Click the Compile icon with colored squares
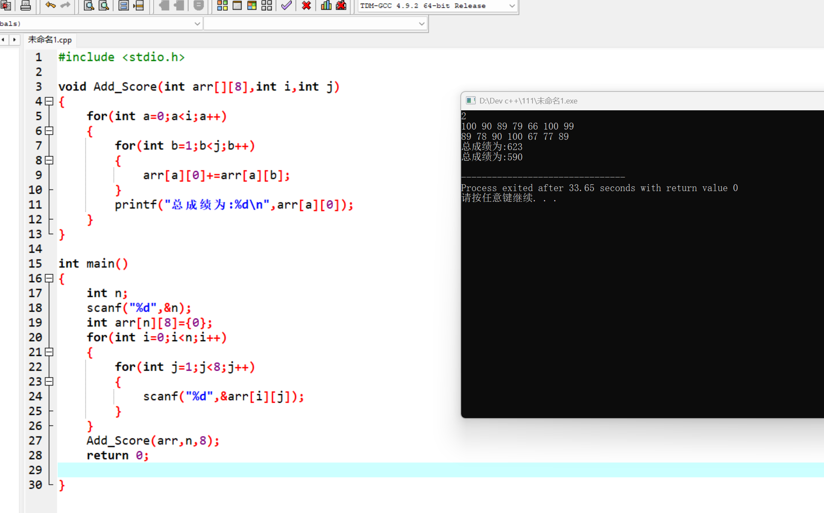The width and height of the screenshot is (824, 513). [x=222, y=6]
